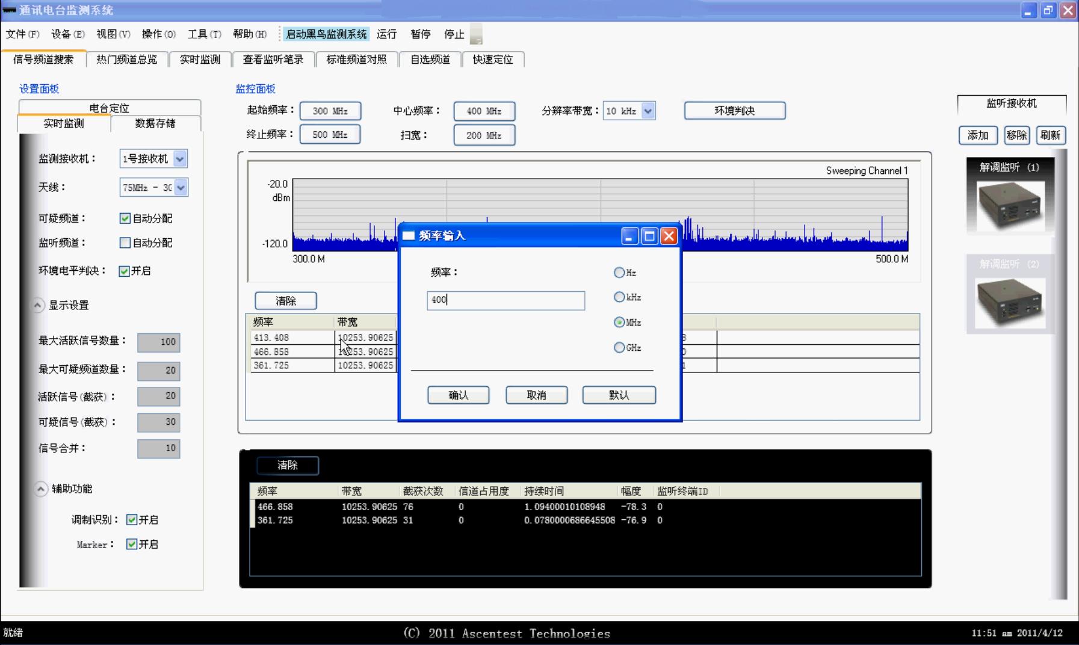Click the 中心频率 400 MHz button
This screenshot has height=645, width=1079.
pos(484,111)
